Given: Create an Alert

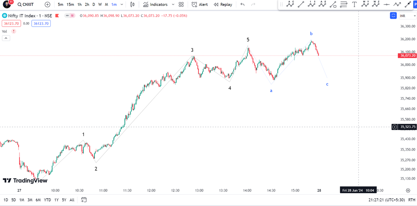Looking at the screenshot, I should 200,5.
